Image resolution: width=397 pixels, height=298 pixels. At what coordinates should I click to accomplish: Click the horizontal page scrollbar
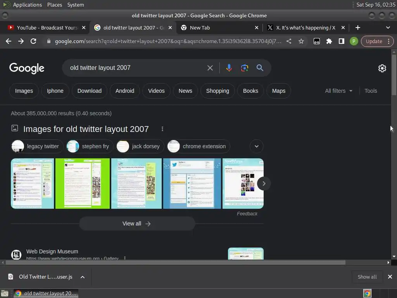click(176, 263)
